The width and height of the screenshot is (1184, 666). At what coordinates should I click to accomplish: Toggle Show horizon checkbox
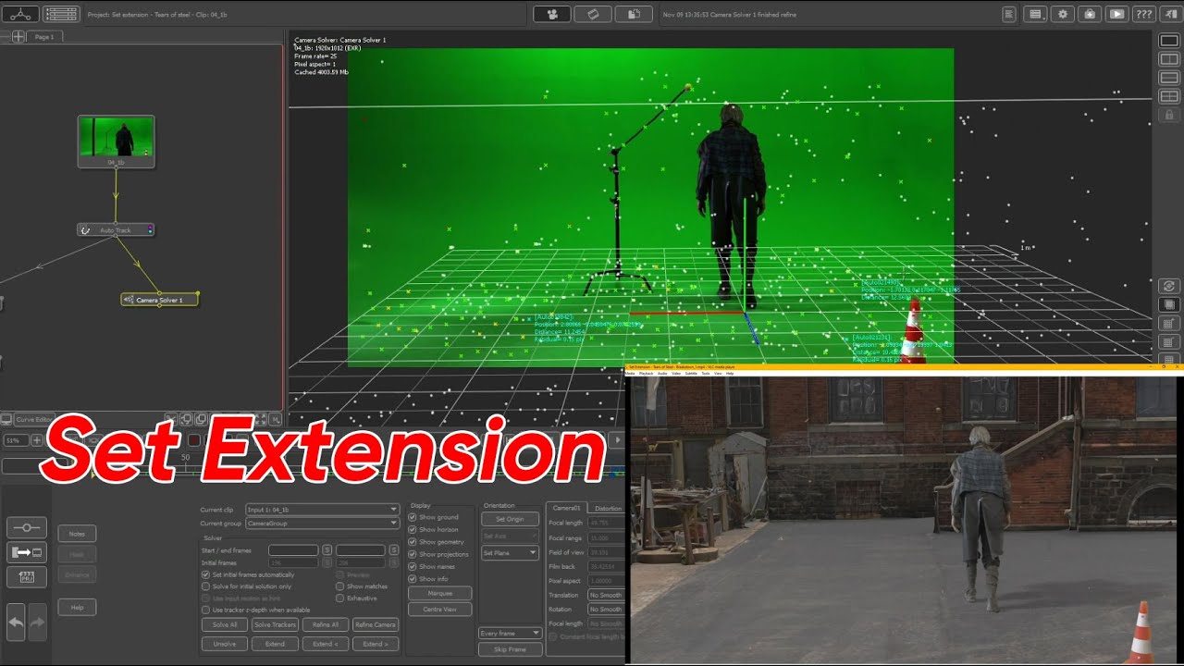[x=413, y=530]
